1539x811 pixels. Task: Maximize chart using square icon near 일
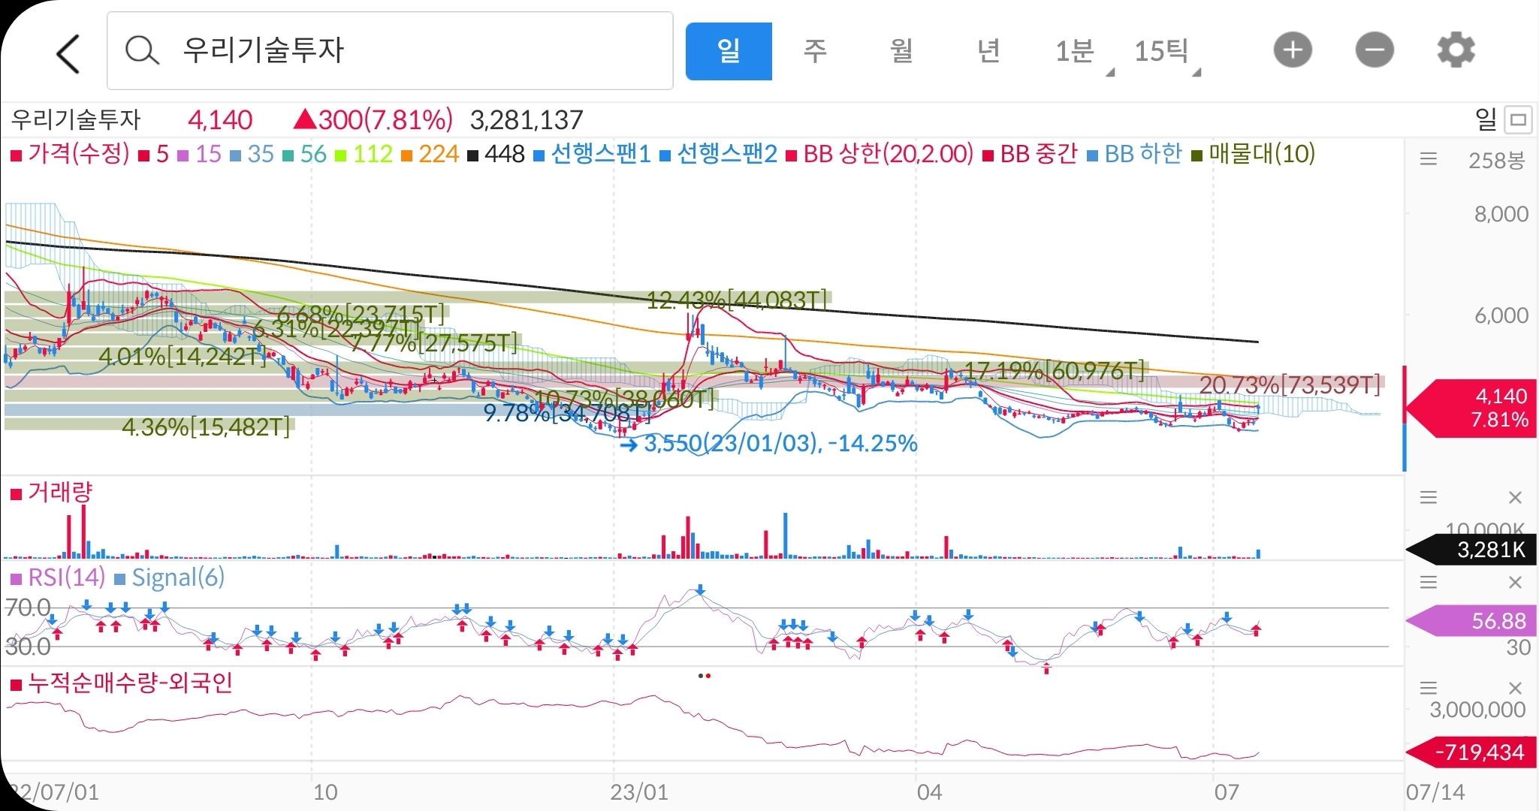(1519, 119)
